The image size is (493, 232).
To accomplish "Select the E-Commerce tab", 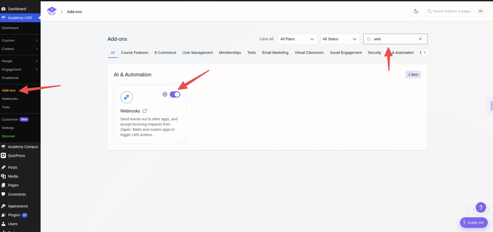I will [165, 53].
